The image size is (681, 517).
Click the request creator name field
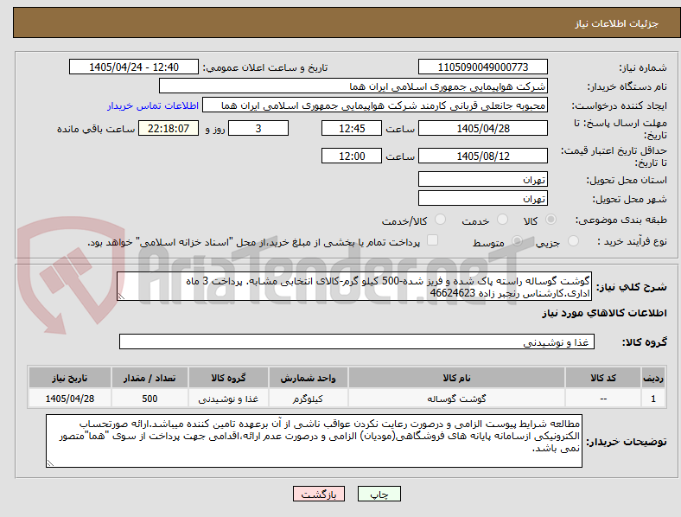tap(375, 105)
